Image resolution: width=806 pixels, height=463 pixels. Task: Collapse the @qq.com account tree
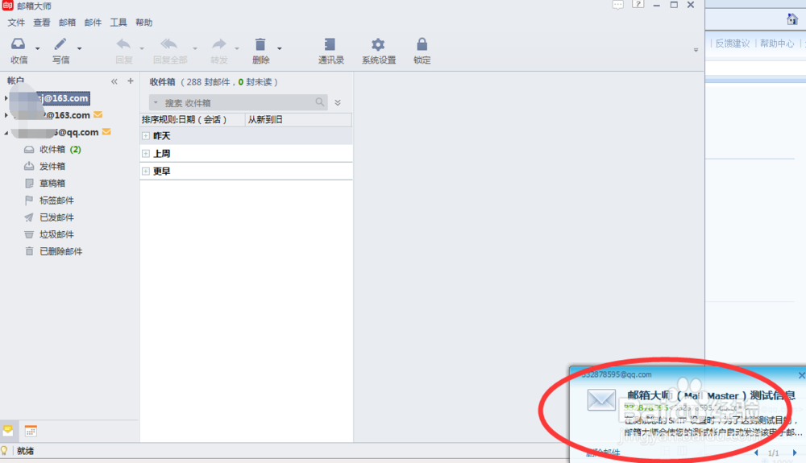pos(6,132)
